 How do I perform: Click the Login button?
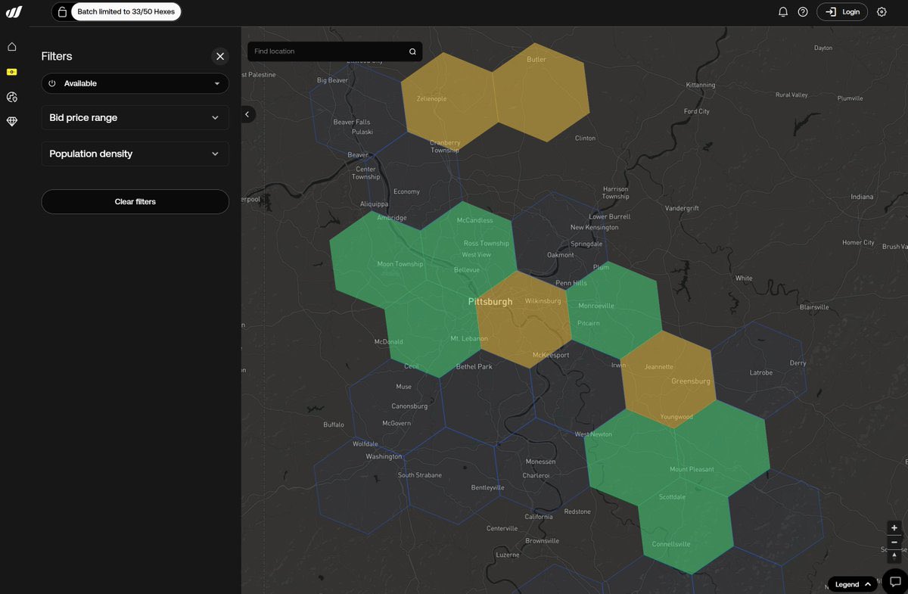tap(842, 12)
